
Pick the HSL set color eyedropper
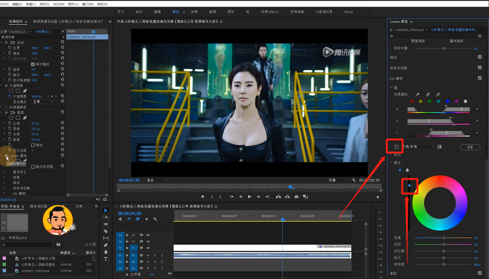[417, 94]
